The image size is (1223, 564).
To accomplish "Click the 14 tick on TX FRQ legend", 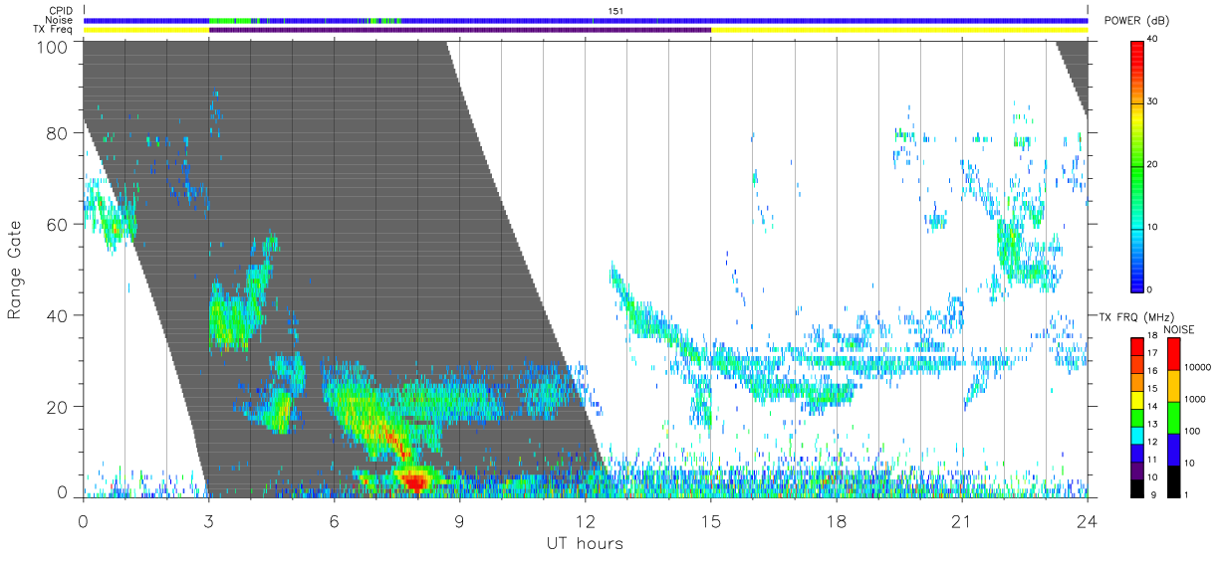I will (x=1152, y=406).
